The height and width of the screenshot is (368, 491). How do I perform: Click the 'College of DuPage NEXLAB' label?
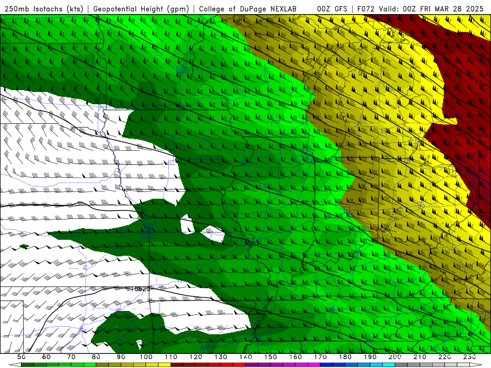point(248,9)
